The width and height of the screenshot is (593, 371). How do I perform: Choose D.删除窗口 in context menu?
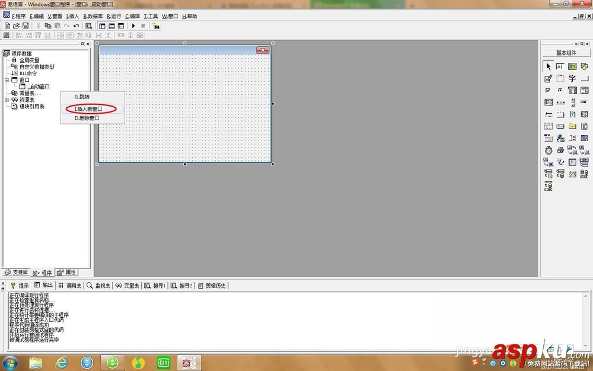tap(93, 118)
